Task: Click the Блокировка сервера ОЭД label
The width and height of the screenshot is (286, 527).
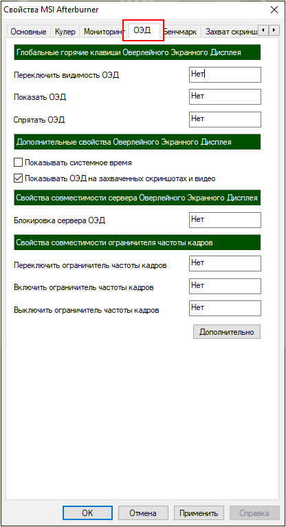Action: pos(60,221)
